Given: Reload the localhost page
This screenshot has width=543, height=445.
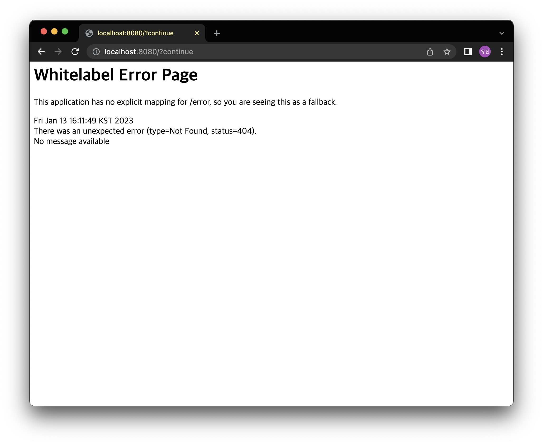Looking at the screenshot, I should (75, 52).
